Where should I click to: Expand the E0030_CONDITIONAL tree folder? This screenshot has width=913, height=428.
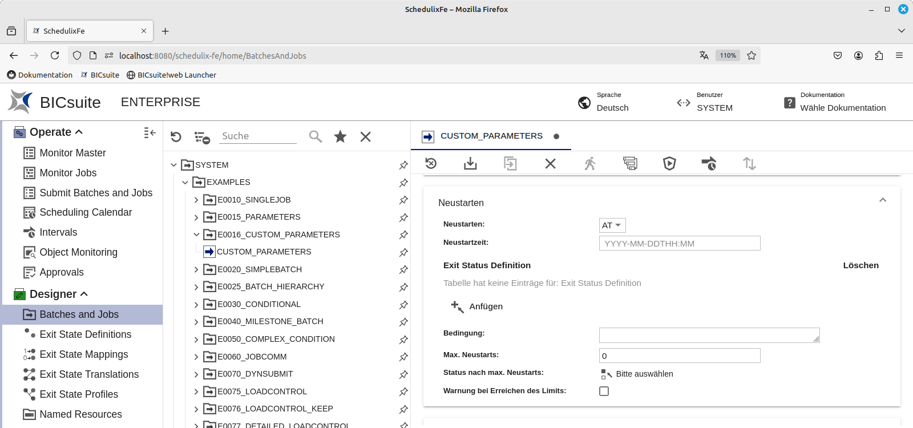tap(196, 305)
